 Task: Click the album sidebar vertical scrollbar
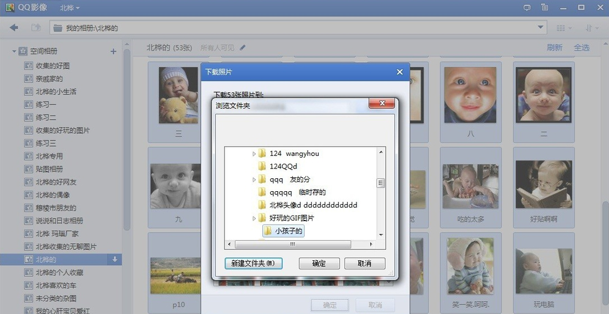tap(127, 140)
